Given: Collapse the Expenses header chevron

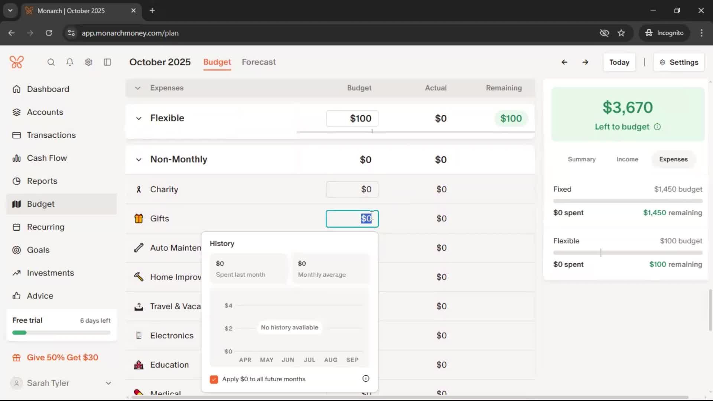Looking at the screenshot, I should click(137, 88).
